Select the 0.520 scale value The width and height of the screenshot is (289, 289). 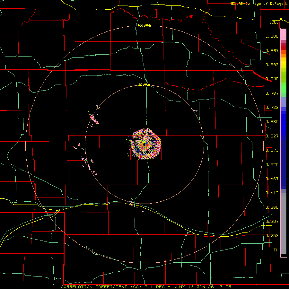[x=272, y=165]
